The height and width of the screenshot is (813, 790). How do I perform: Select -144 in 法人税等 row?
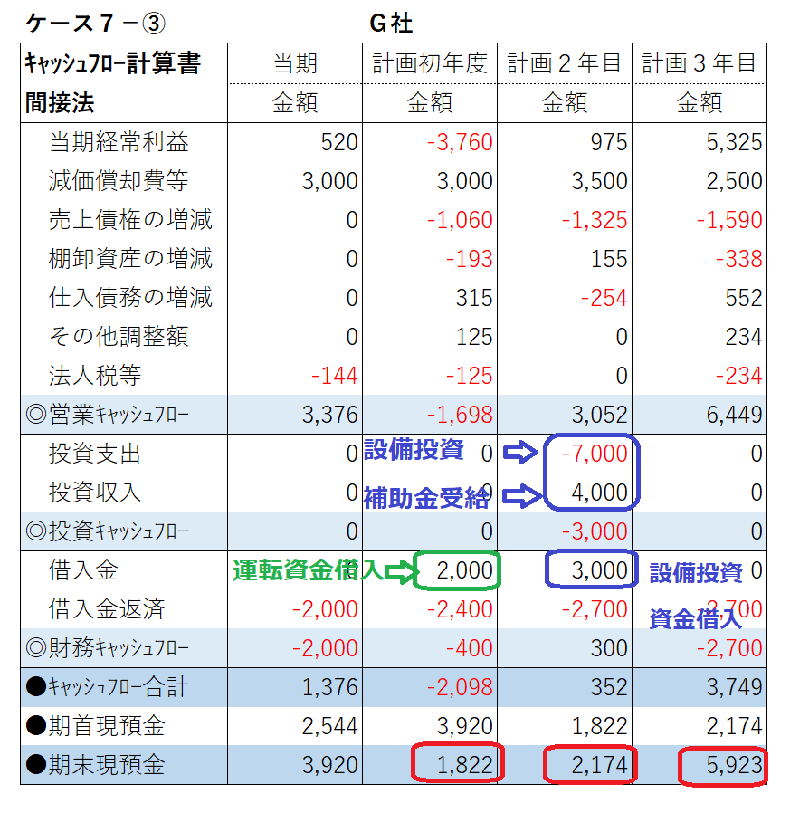click(334, 376)
